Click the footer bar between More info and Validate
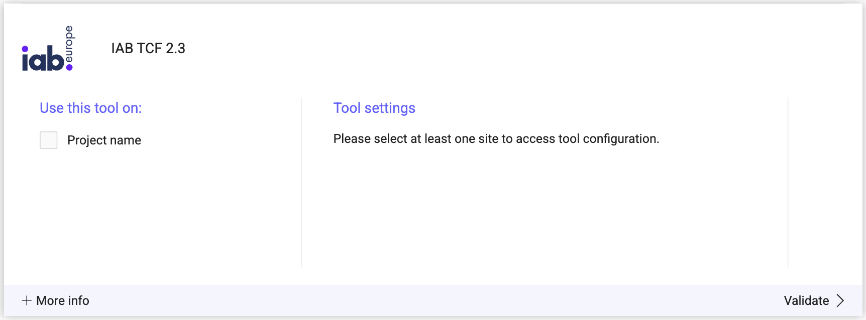Viewport: 866px width, 320px height. 432,300
